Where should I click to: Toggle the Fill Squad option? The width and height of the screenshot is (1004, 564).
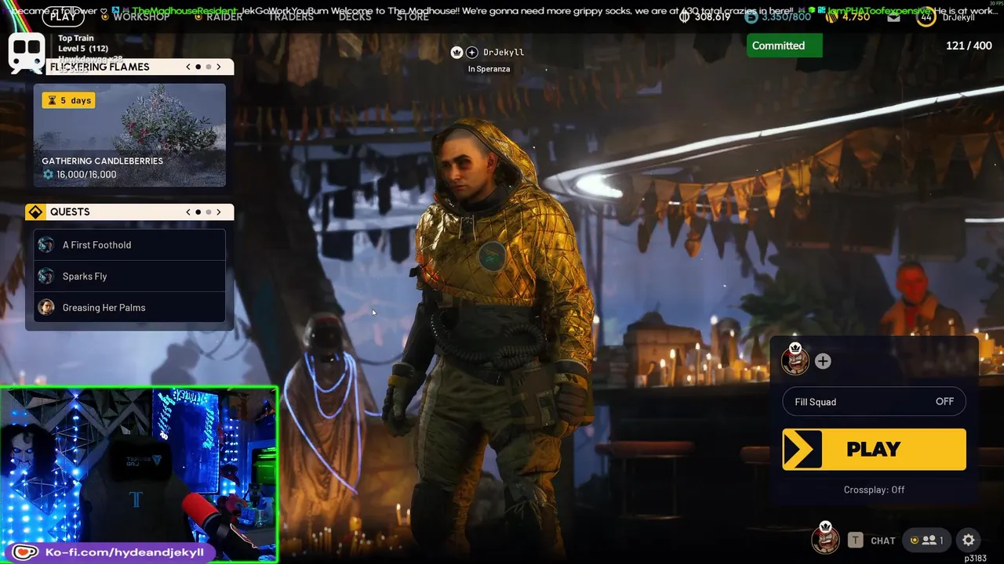(x=874, y=402)
